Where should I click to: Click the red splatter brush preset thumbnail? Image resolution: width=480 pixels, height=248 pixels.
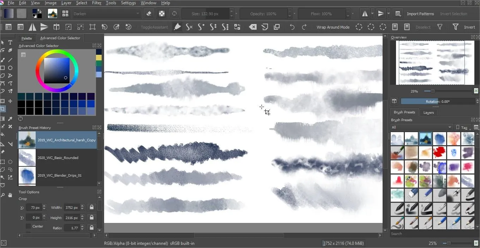439,153
